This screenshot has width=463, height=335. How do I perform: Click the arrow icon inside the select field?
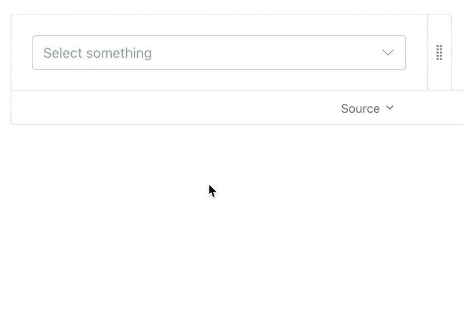point(388,53)
